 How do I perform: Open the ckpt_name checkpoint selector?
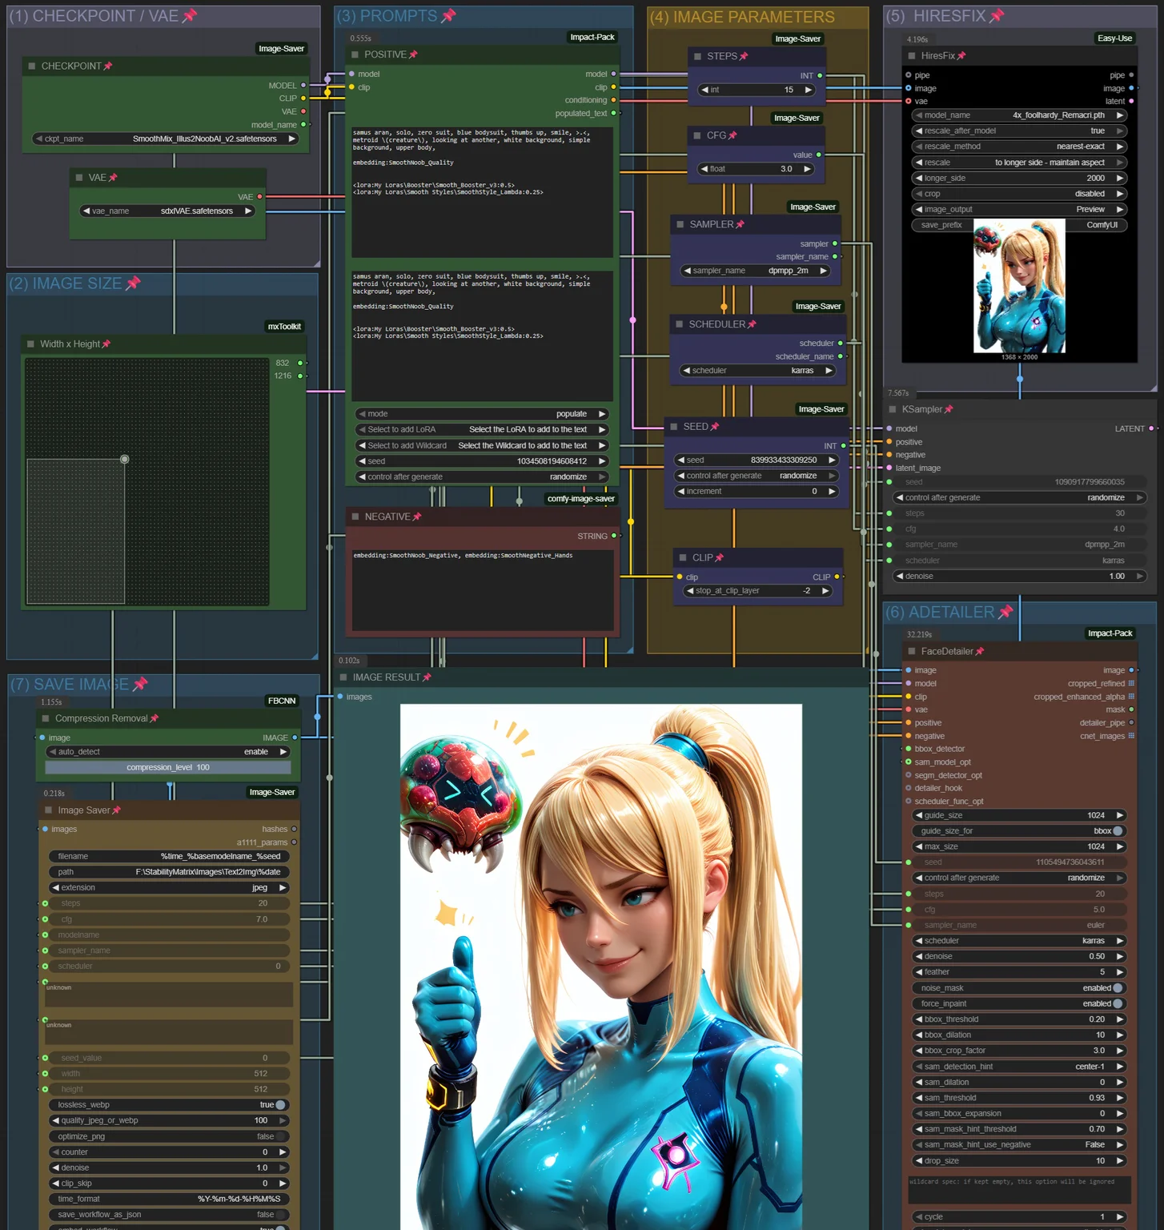(x=166, y=139)
